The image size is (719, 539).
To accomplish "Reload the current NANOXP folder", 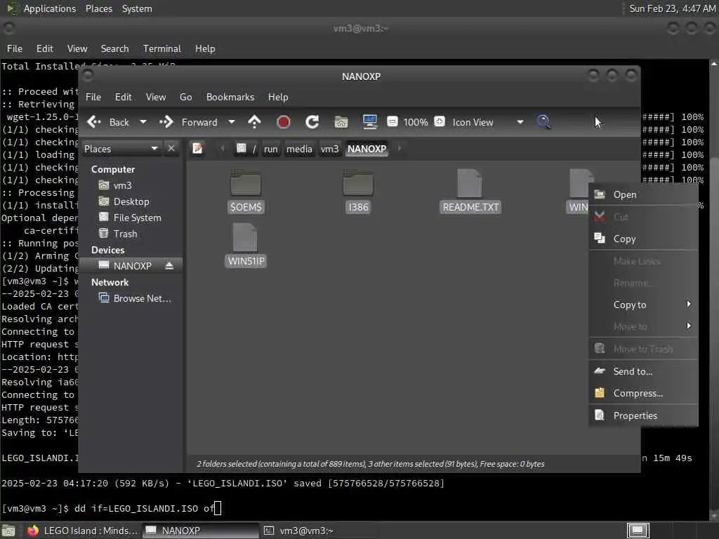I will point(312,122).
